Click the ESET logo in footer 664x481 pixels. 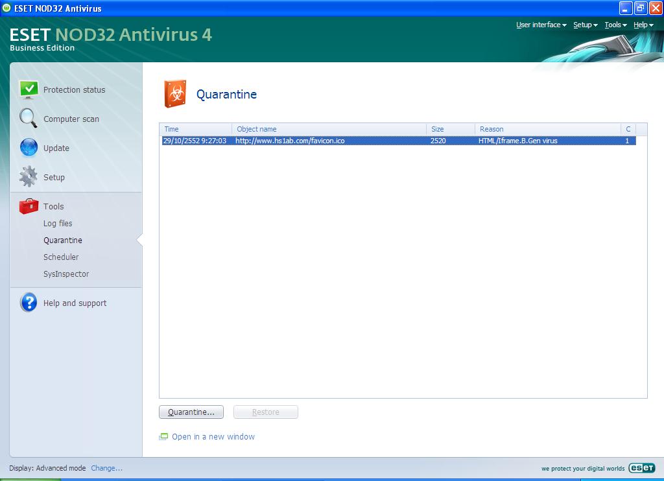pyautogui.click(x=641, y=468)
